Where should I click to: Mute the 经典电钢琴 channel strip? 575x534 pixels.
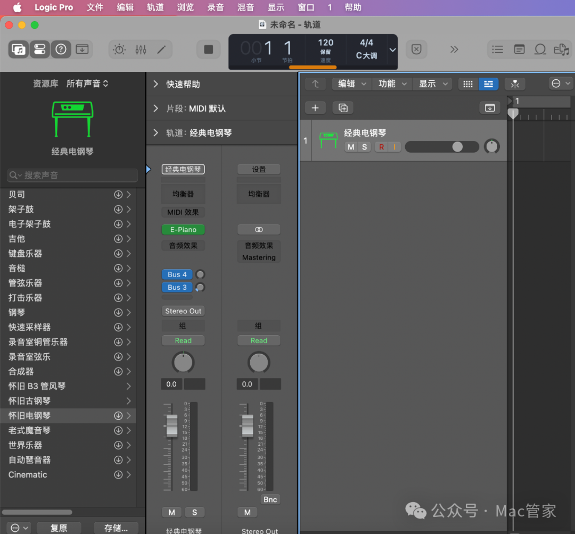click(x=171, y=512)
